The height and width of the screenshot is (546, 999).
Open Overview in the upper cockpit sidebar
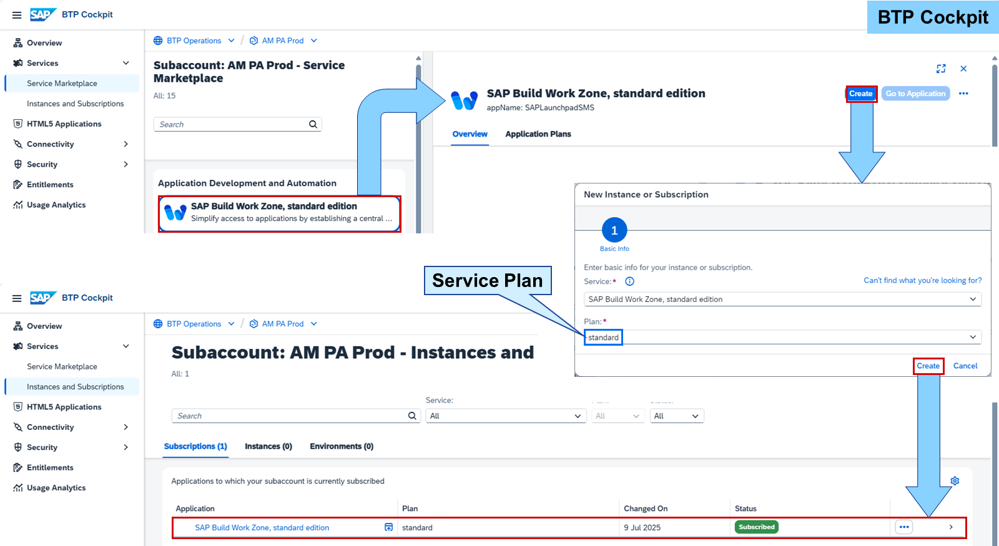(x=44, y=43)
